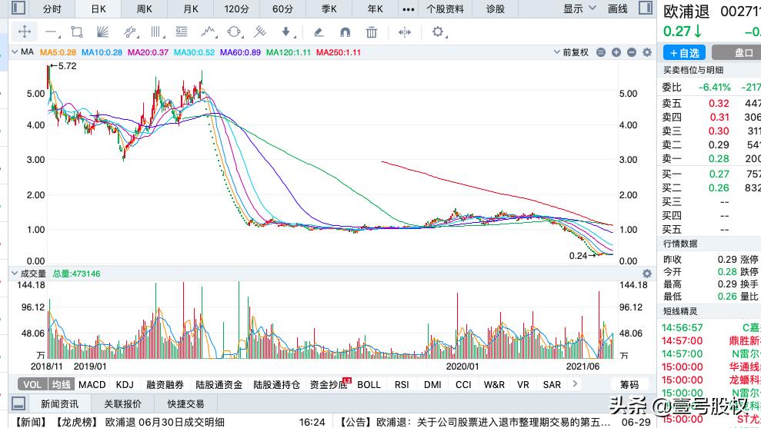Select the vertical cycle lines tool
Image resolution: width=761 pixels, height=428 pixels.
point(156,32)
